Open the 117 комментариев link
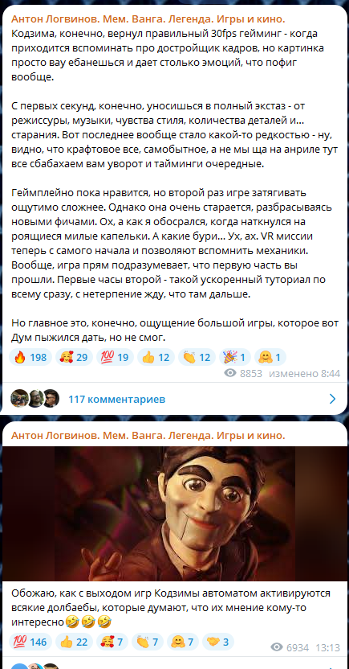Image resolution: width=349 pixels, height=669 pixels. (116, 400)
